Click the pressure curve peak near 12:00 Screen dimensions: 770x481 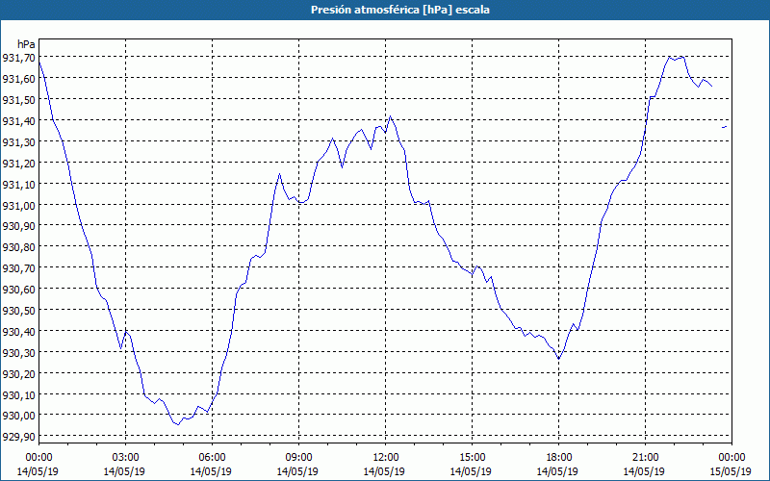[390, 116]
